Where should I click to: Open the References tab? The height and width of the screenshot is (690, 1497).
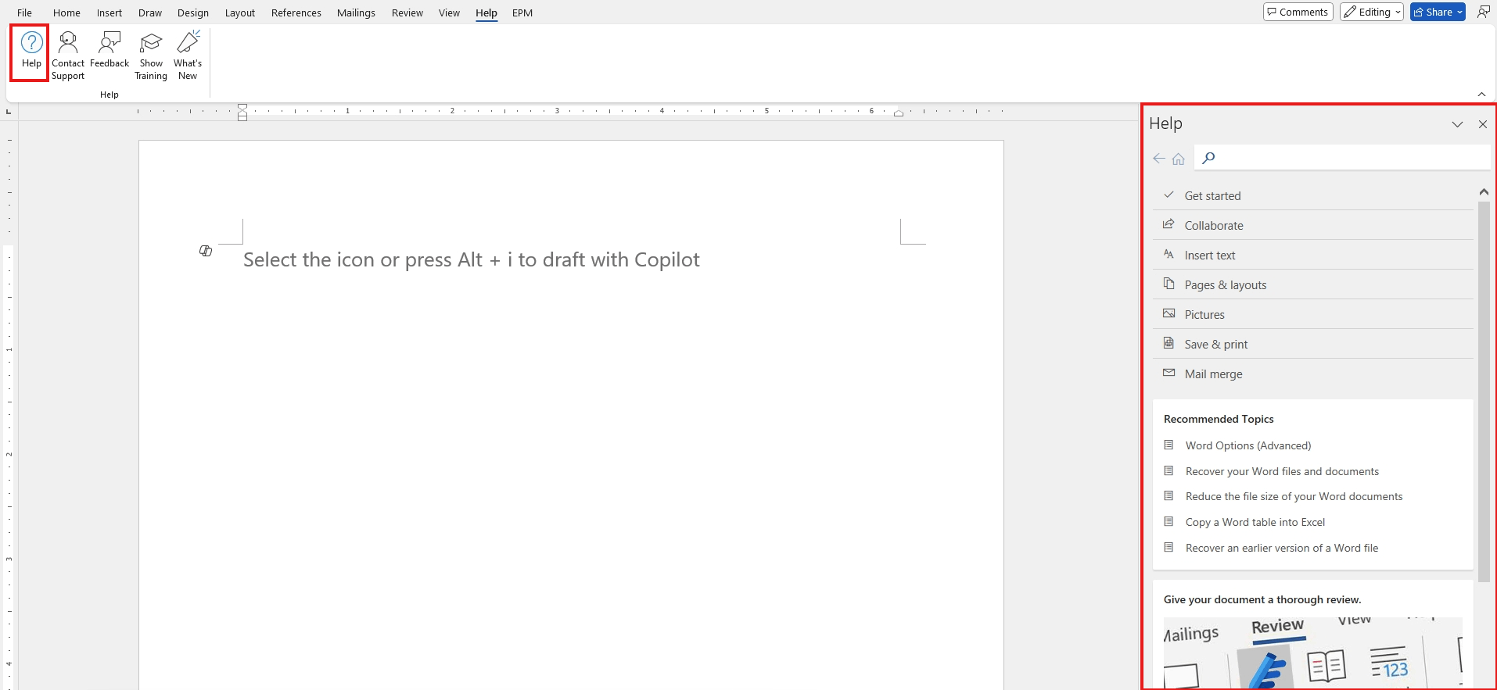point(296,13)
